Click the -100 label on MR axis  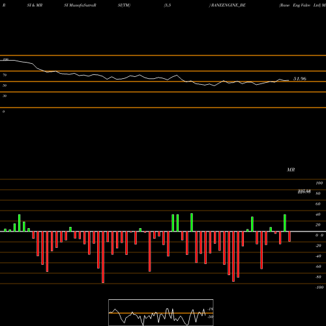click(319, 288)
